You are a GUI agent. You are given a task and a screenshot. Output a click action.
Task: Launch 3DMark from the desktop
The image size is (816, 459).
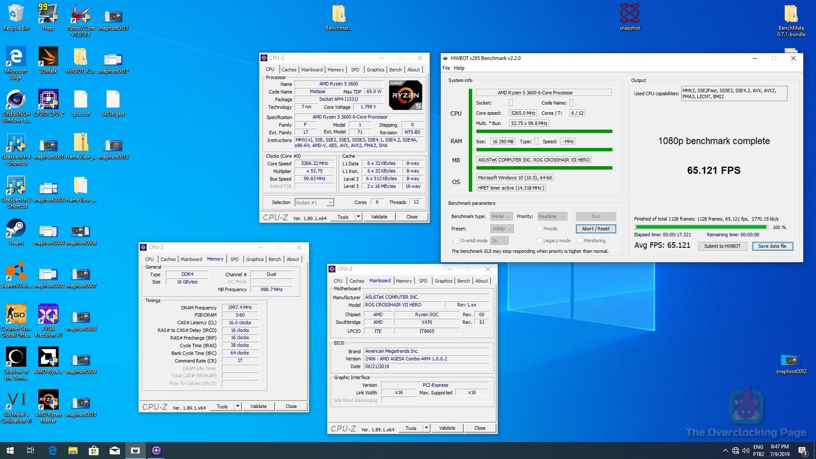pyautogui.click(x=47, y=56)
